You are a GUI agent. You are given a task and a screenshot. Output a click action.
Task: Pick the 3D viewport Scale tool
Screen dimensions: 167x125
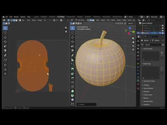click(72, 46)
